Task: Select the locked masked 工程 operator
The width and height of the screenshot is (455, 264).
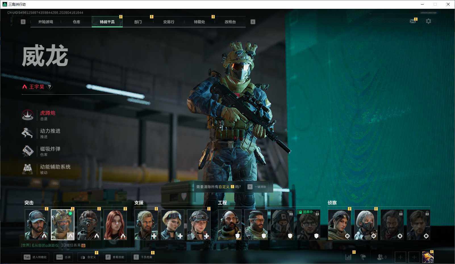Action: point(282,225)
